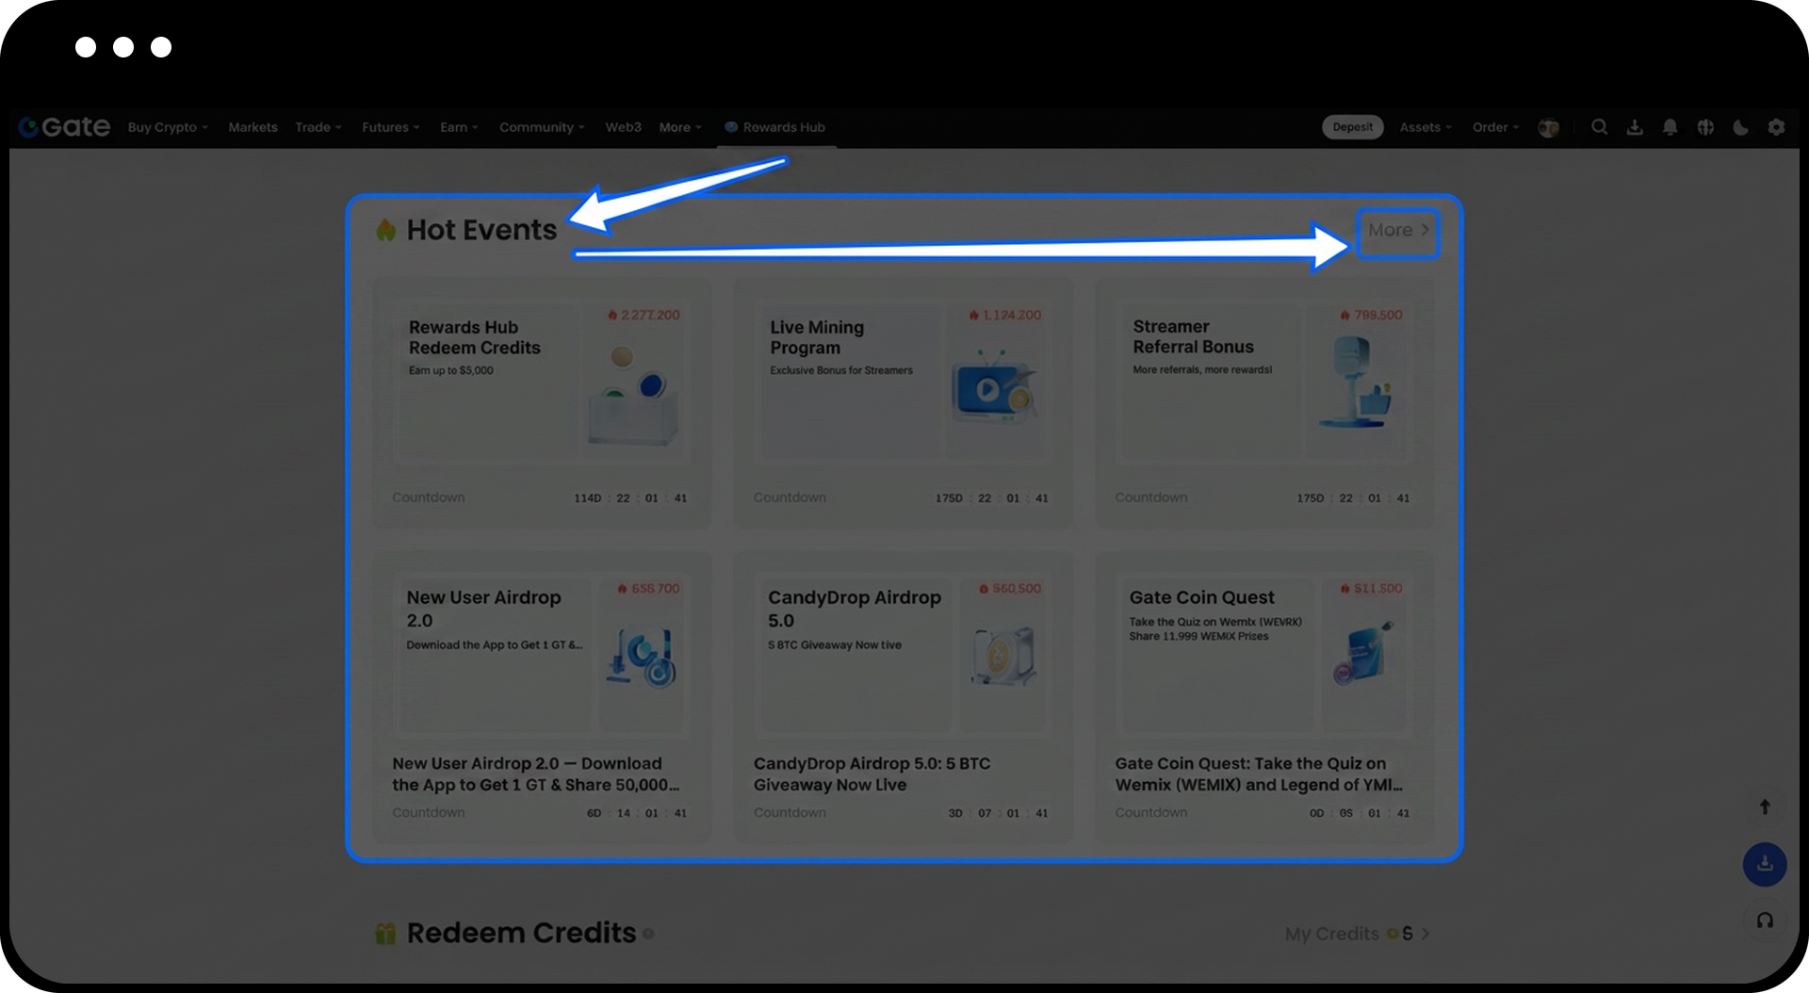Click the download app icon in navbar
This screenshot has height=993, width=1809.
(x=1635, y=127)
